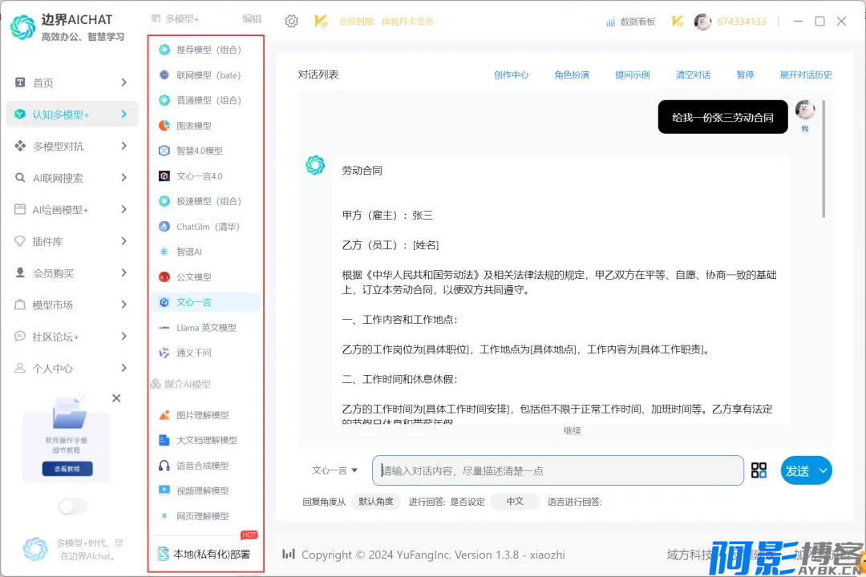The height and width of the screenshot is (577, 866).
Task: Click the username 674334133
Action: point(741,22)
